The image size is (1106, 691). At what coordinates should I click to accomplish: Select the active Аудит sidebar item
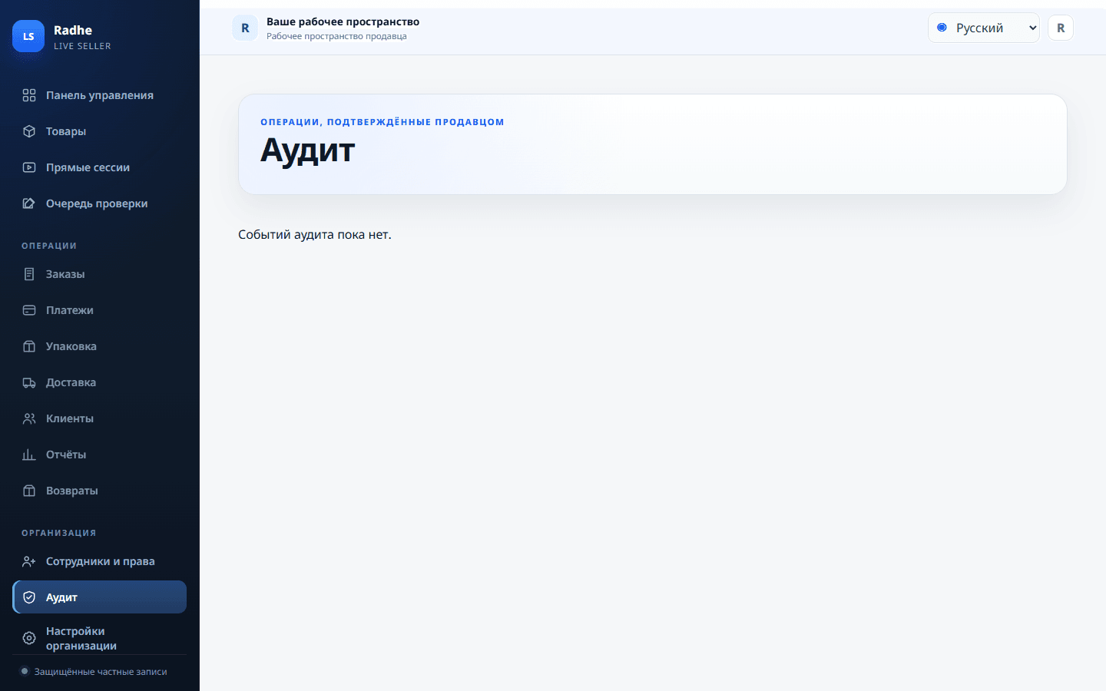point(100,597)
